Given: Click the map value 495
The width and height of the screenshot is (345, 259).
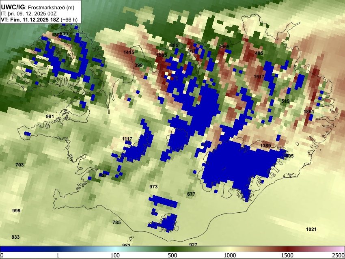Looking at the screenshot, I should click(x=259, y=53).
